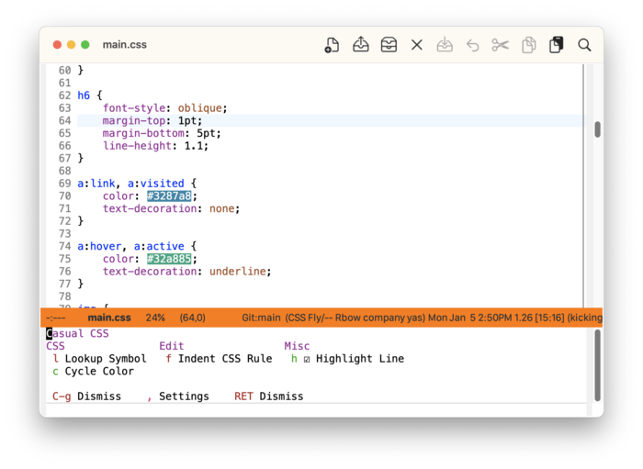The height and width of the screenshot is (469, 643).
Task: Click the Copy icon in the toolbar
Action: point(528,45)
